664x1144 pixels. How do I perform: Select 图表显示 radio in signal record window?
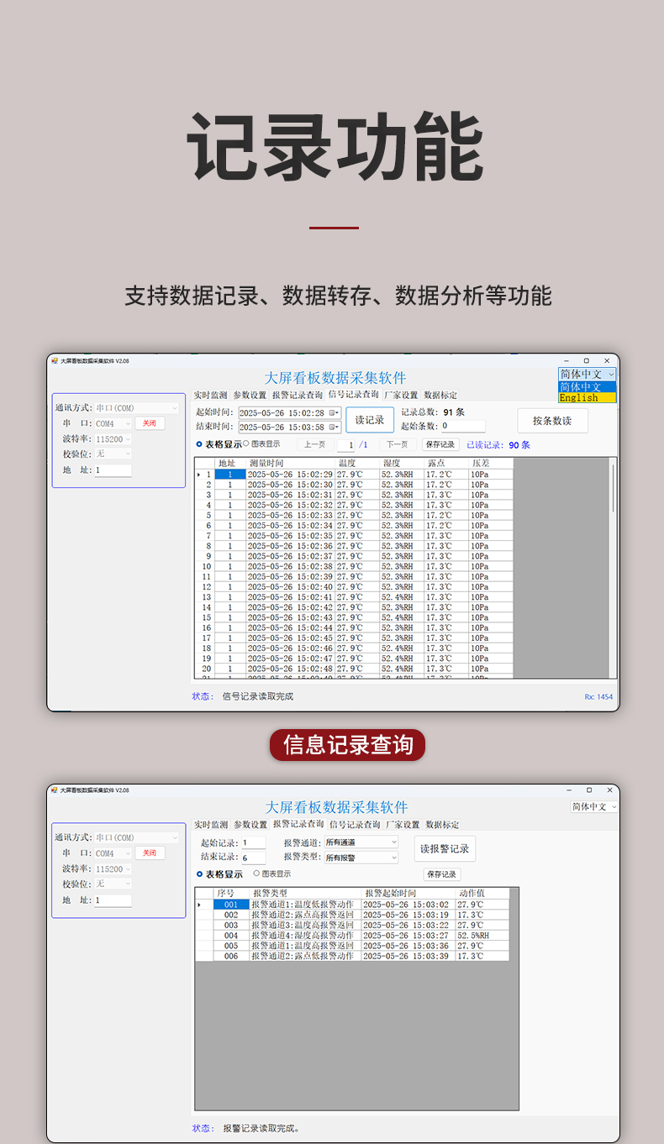(245, 443)
